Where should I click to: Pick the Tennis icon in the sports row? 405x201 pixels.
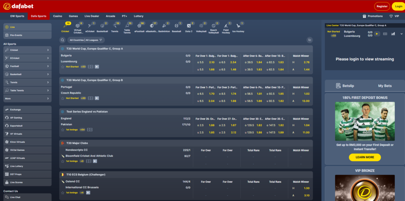(x=115, y=28)
